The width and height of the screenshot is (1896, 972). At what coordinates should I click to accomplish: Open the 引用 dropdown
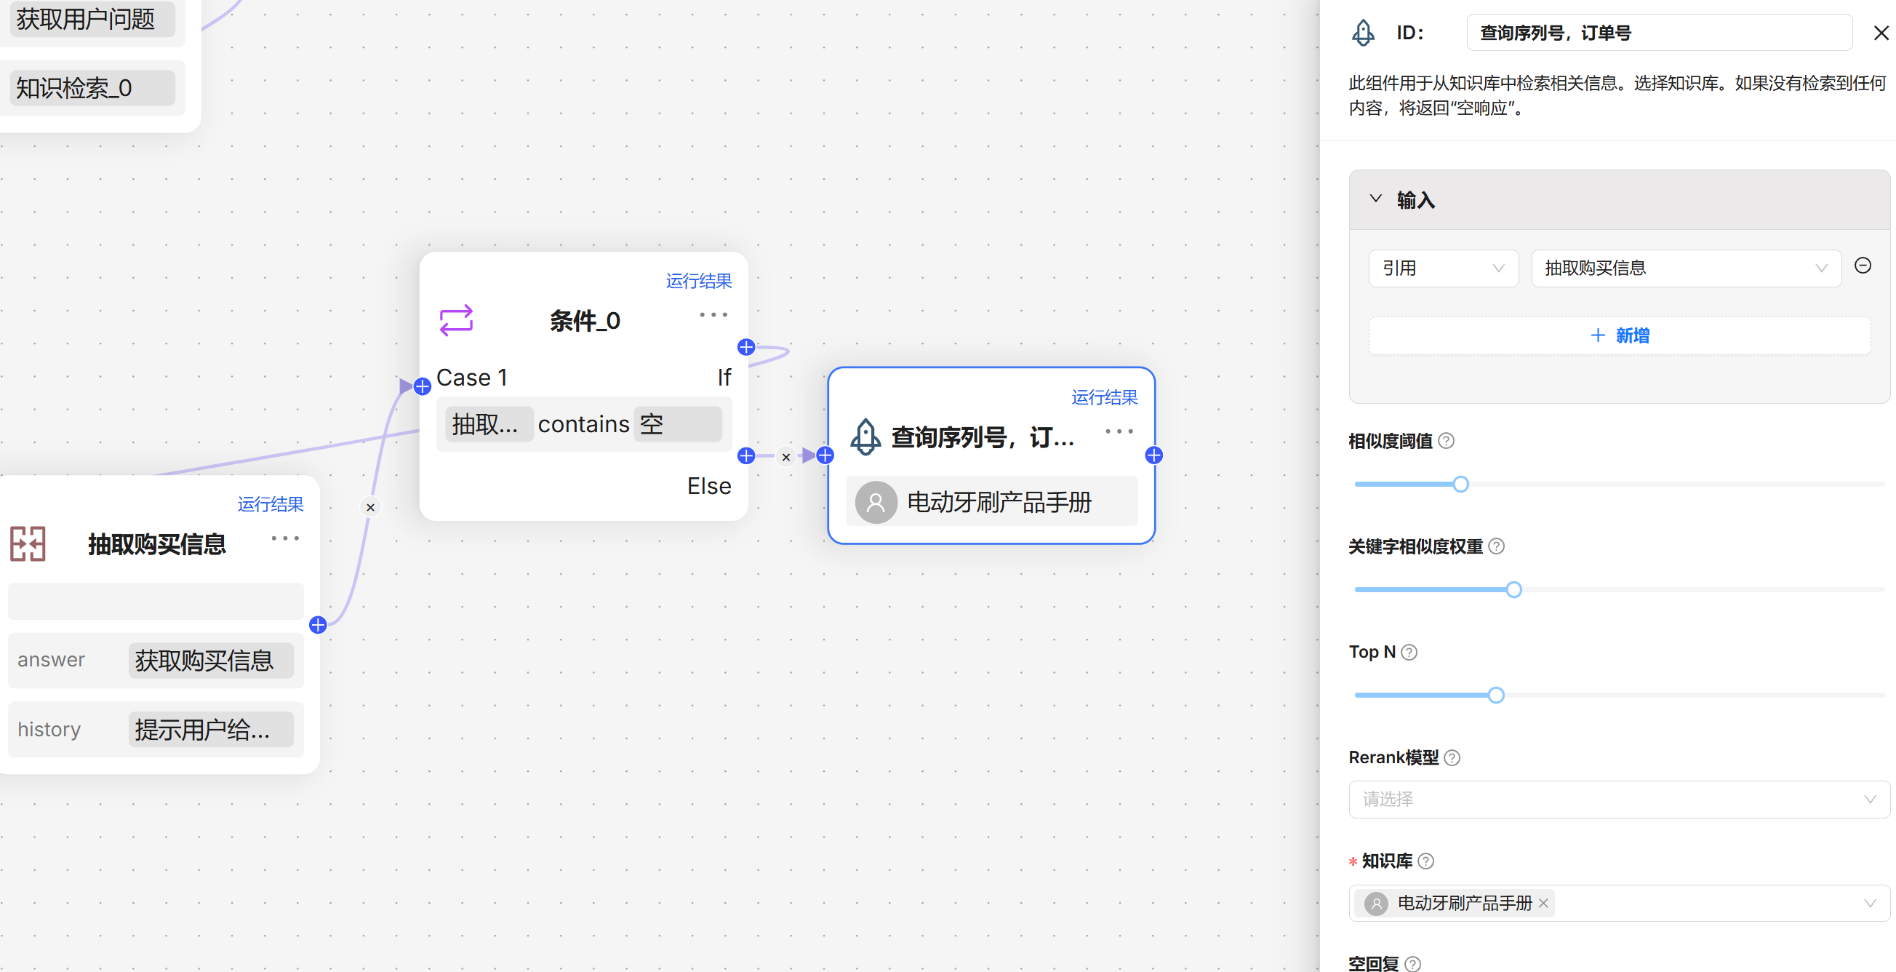[1443, 268]
